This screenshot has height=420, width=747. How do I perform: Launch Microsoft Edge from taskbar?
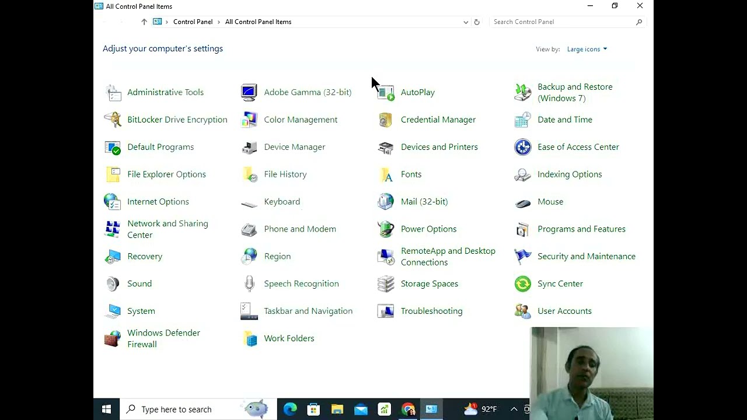click(290, 409)
